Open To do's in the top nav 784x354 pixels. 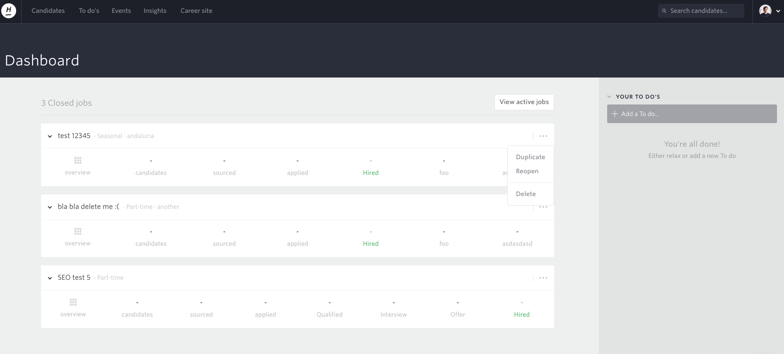[x=89, y=11]
